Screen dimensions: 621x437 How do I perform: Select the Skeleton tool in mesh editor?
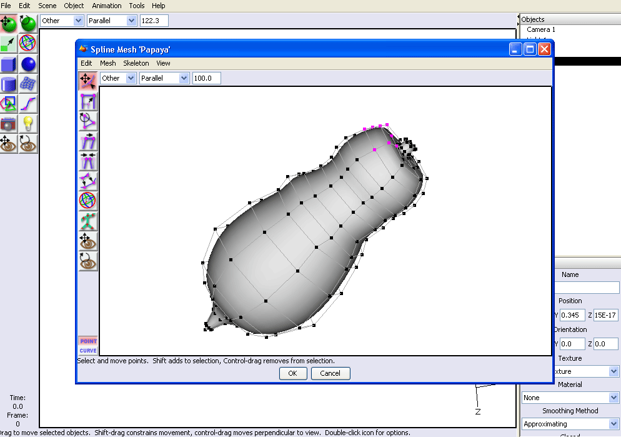click(87, 221)
